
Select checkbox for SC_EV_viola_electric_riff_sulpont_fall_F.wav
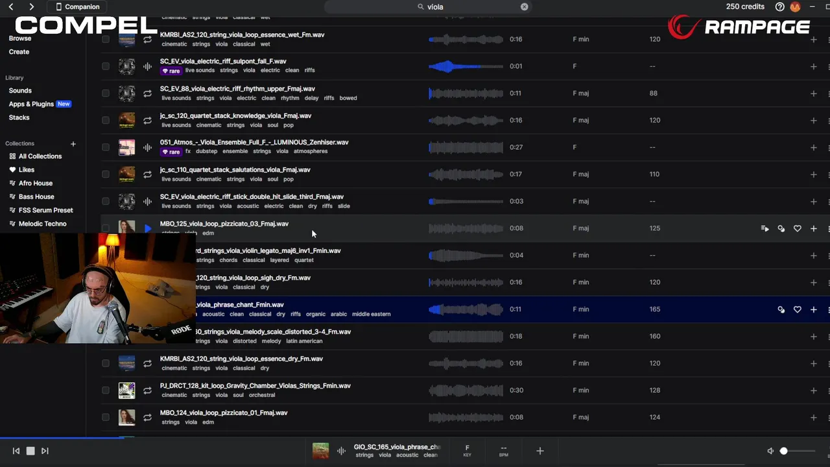click(x=106, y=66)
